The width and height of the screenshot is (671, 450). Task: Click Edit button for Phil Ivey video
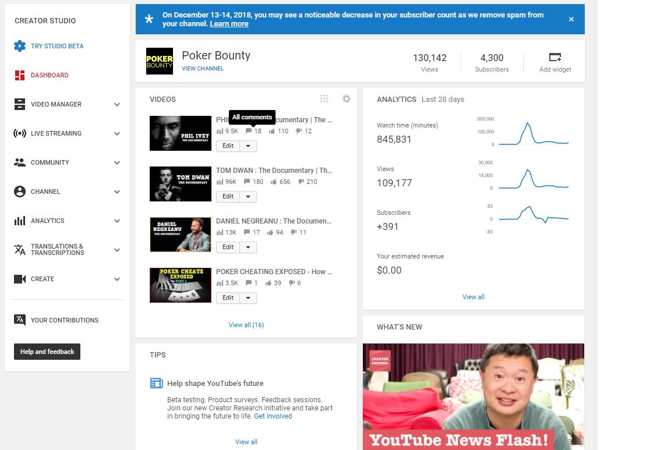pos(228,146)
